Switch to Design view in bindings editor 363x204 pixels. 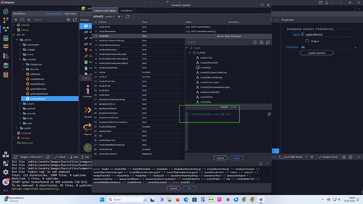[x=224, y=107]
